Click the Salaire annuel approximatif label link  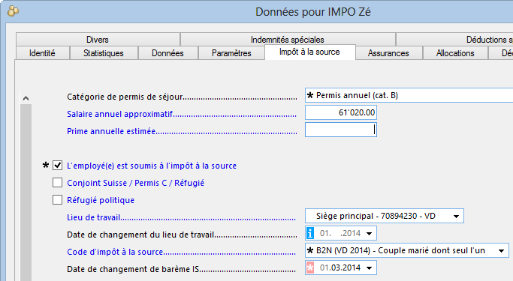point(119,114)
